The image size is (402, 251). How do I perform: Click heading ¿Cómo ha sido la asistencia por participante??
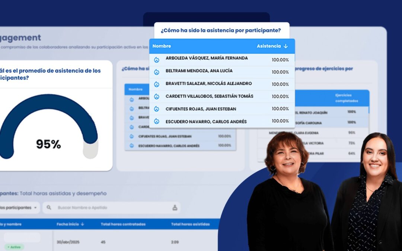click(x=221, y=30)
